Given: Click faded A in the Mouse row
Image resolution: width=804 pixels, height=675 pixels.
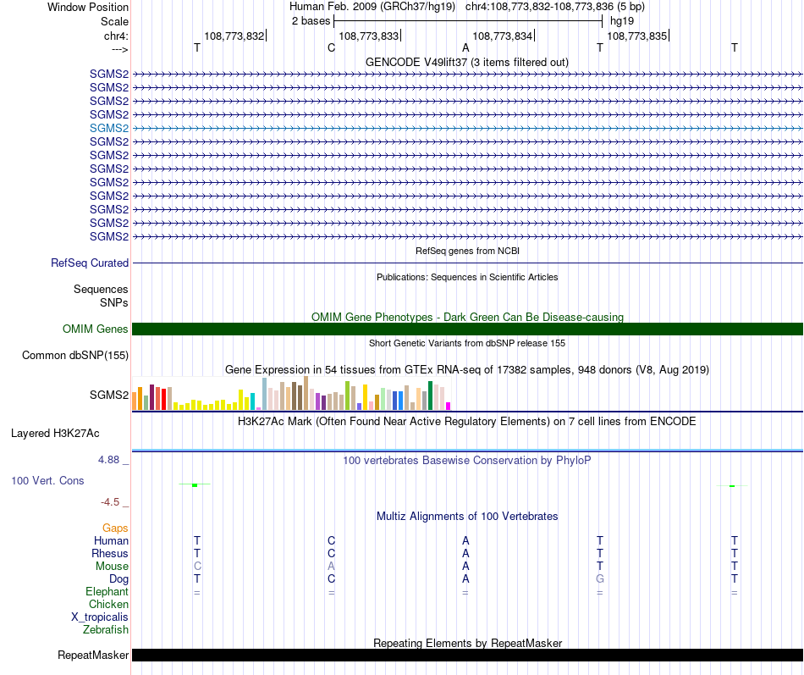Looking at the screenshot, I should [x=331, y=567].
